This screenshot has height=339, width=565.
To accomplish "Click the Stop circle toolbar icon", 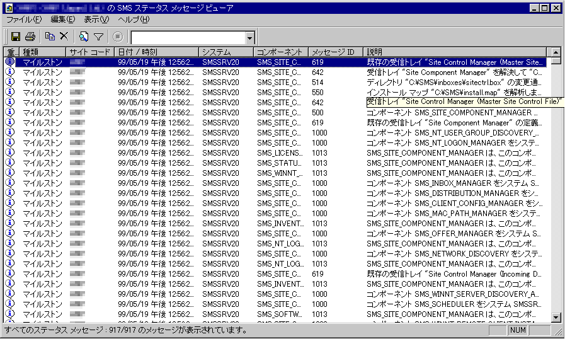I will [118, 37].
